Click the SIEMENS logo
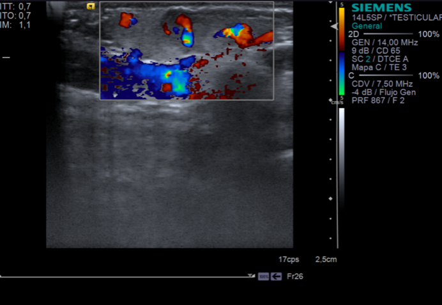 [382, 8]
